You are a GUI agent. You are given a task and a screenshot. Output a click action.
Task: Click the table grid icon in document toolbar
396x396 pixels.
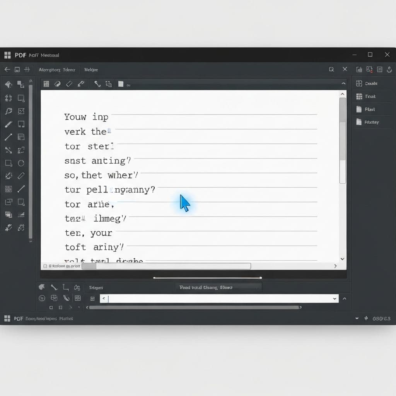(x=46, y=84)
